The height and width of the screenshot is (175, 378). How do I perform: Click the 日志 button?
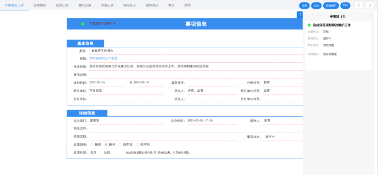(316, 6)
